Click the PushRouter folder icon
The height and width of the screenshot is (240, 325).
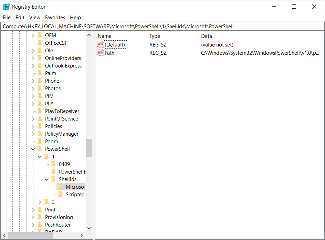[x=40, y=225]
